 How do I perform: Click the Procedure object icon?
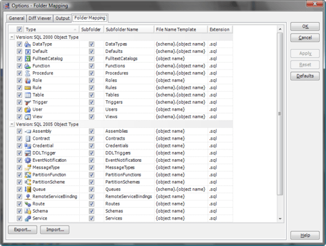click(x=28, y=73)
